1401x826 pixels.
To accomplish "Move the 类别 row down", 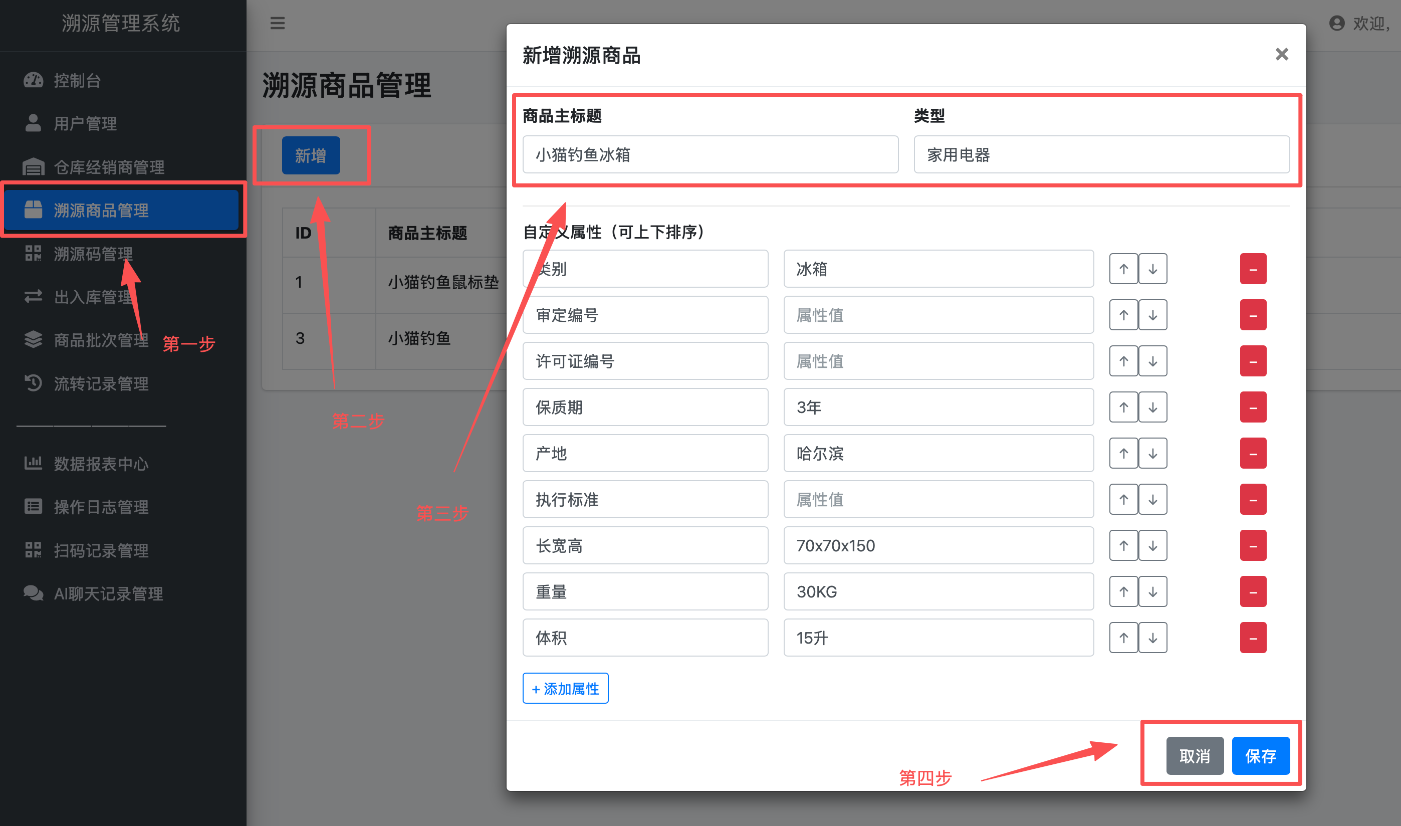I will pos(1152,269).
